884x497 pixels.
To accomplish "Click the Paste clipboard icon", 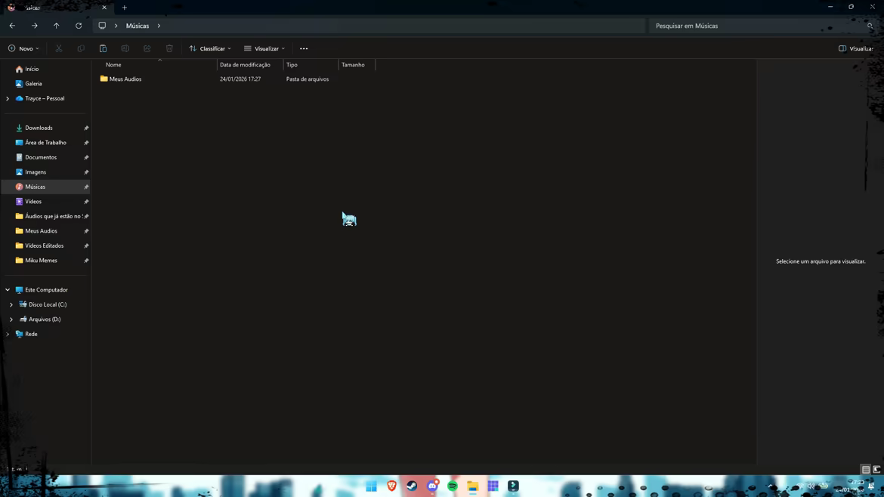I will [103, 48].
